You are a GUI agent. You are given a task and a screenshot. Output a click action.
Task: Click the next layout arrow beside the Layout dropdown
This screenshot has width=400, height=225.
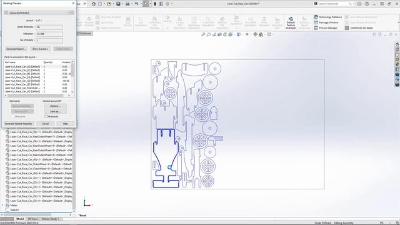click(x=72, y=12)
